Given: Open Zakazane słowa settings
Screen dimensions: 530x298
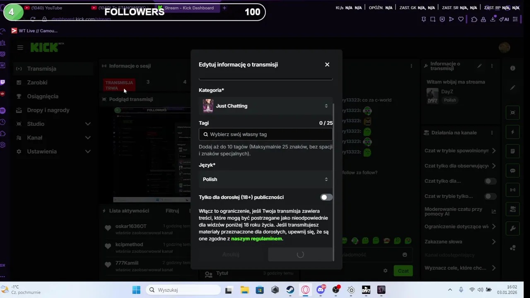Looking at the screenshot, I should point(460,242).
